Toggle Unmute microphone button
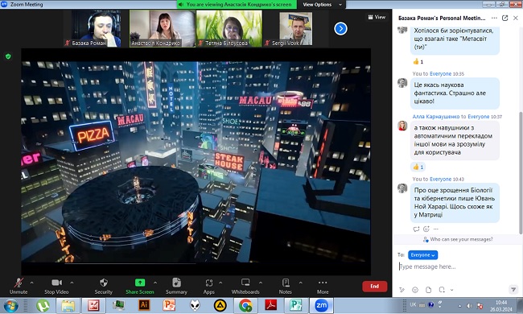 point(19,286)
